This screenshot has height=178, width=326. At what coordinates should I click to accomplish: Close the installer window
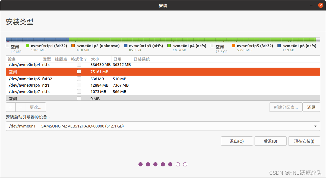(320, 5)
